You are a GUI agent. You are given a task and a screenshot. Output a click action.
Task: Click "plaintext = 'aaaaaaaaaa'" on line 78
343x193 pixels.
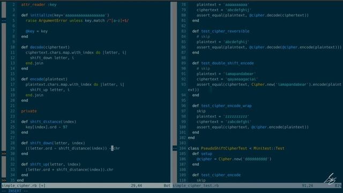tap(223, 5)
